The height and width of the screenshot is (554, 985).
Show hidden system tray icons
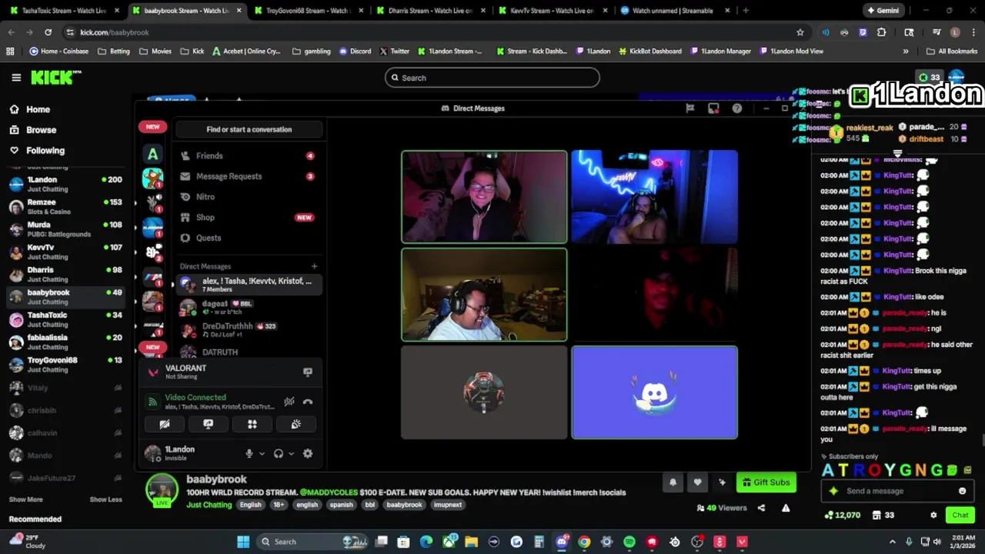pyautogui.click(x=893, y=542)
